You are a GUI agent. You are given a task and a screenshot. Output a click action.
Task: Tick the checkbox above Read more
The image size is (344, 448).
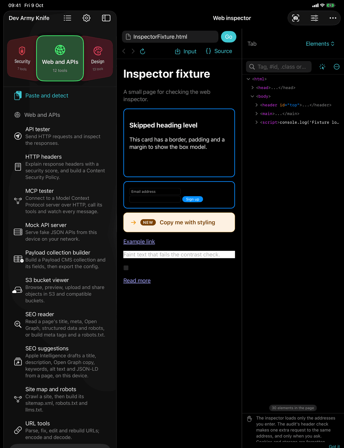point(126,268)
